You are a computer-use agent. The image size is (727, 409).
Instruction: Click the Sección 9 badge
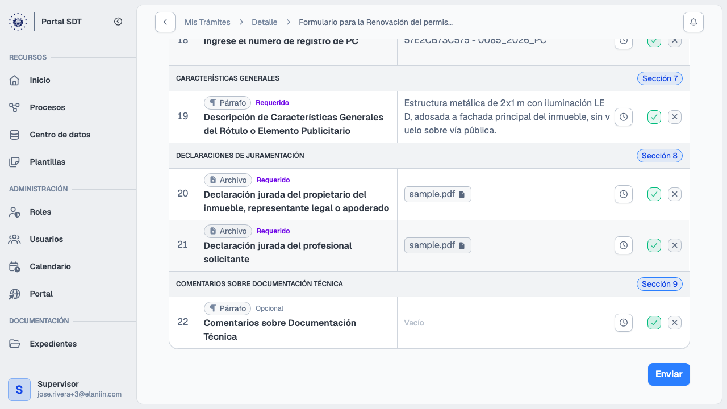(x=660, y=284)
